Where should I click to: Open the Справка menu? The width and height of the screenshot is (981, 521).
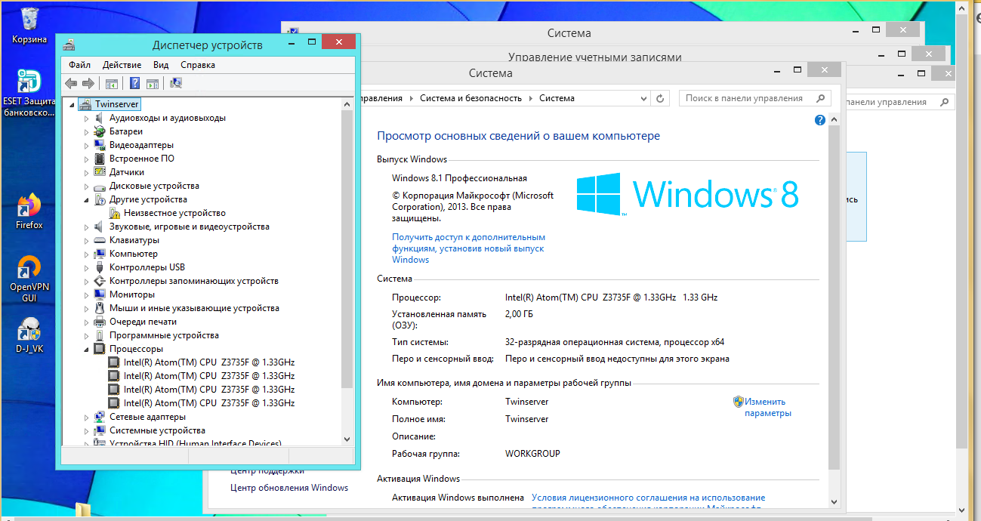(x=198, y=65)
